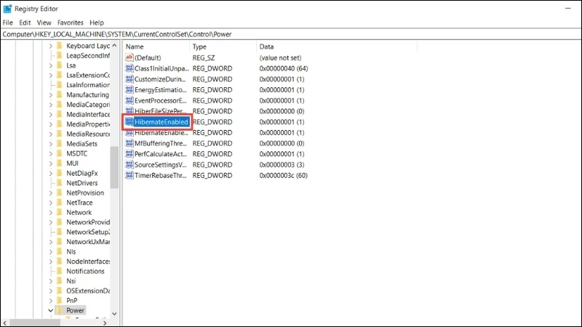
Task: Expand the Nsi key
Action: (x=50, y=281)
